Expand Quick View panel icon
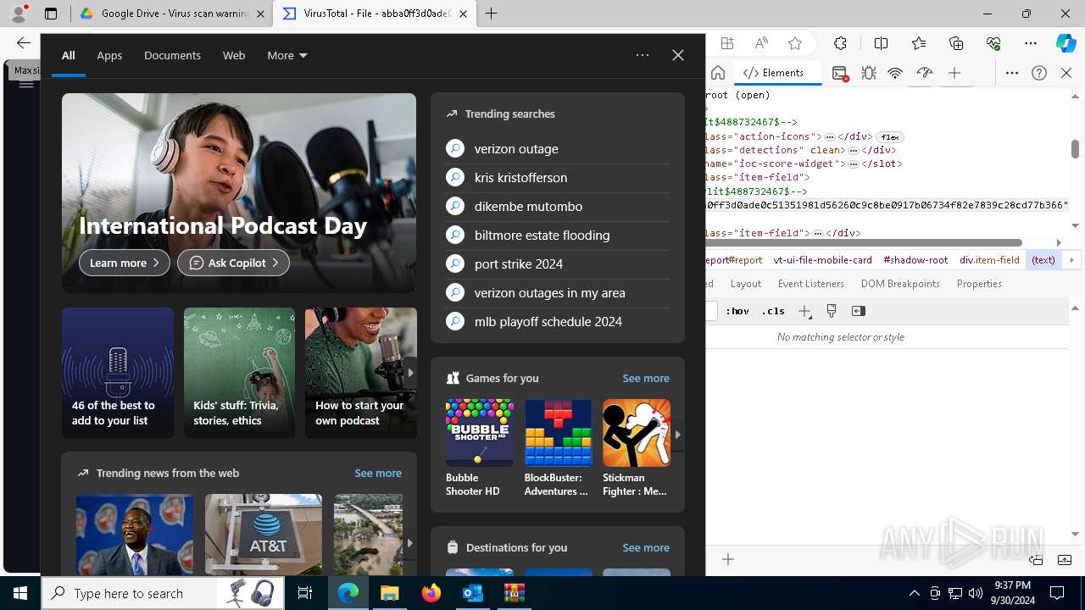This screenshot has width=1085, height=610. 1065,559
